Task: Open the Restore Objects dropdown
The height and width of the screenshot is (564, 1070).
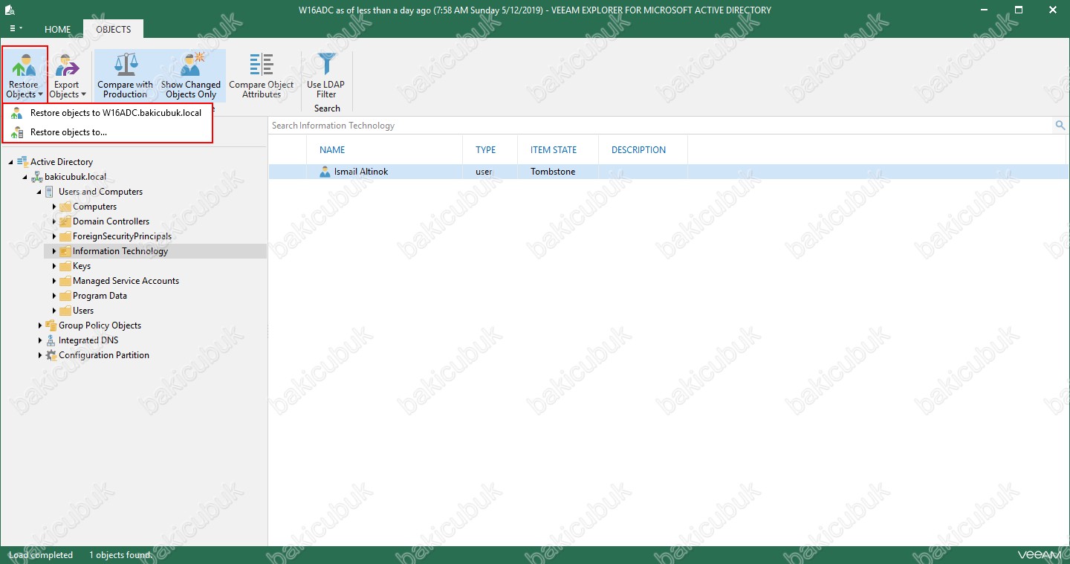Action: [x=24, y=74]
